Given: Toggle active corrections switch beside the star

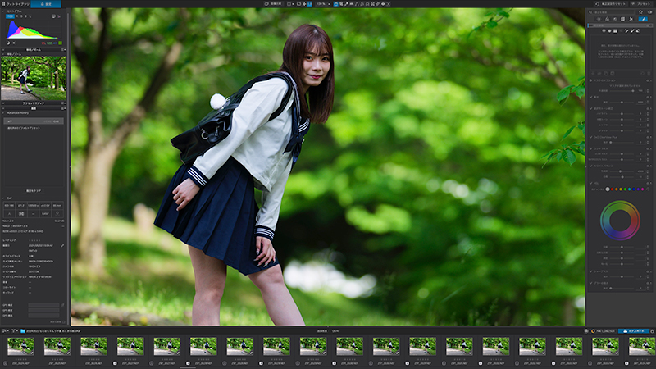Looking at the screenshot, I should click(649, 12).
